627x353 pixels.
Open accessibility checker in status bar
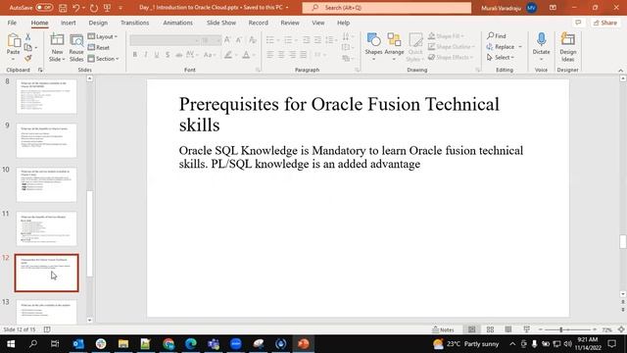(47, 329)
